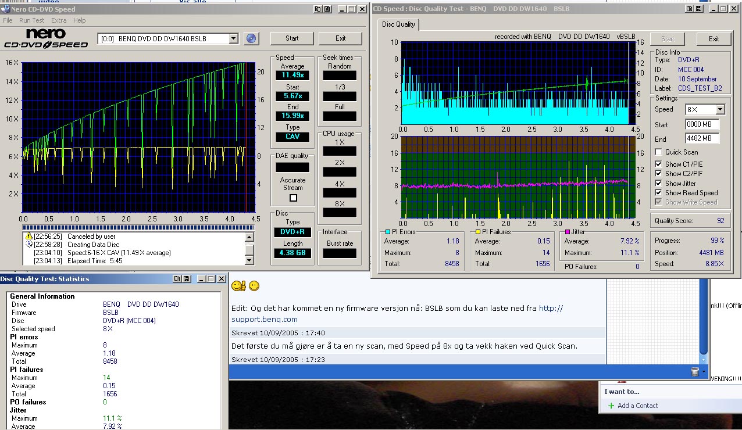Open the Run Test menu
The image size is (742, 430).
point(32,20)
